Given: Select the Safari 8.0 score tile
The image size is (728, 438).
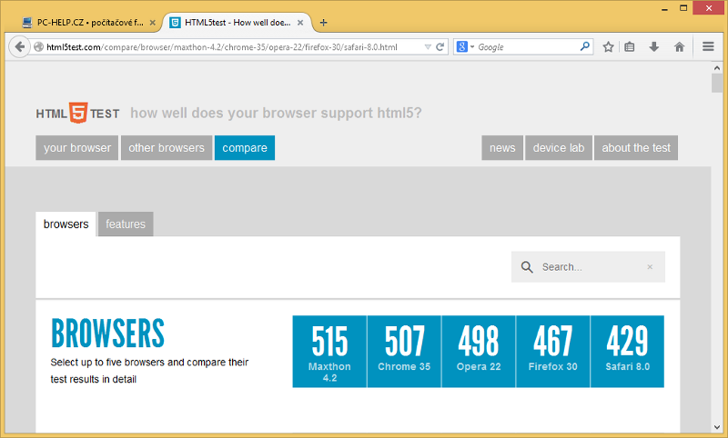Looking at the screenshot, I should (x=627, y=352).
